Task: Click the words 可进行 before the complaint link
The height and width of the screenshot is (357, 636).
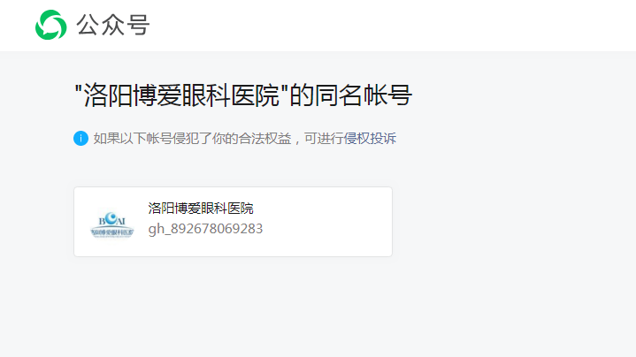Action: 324,138
